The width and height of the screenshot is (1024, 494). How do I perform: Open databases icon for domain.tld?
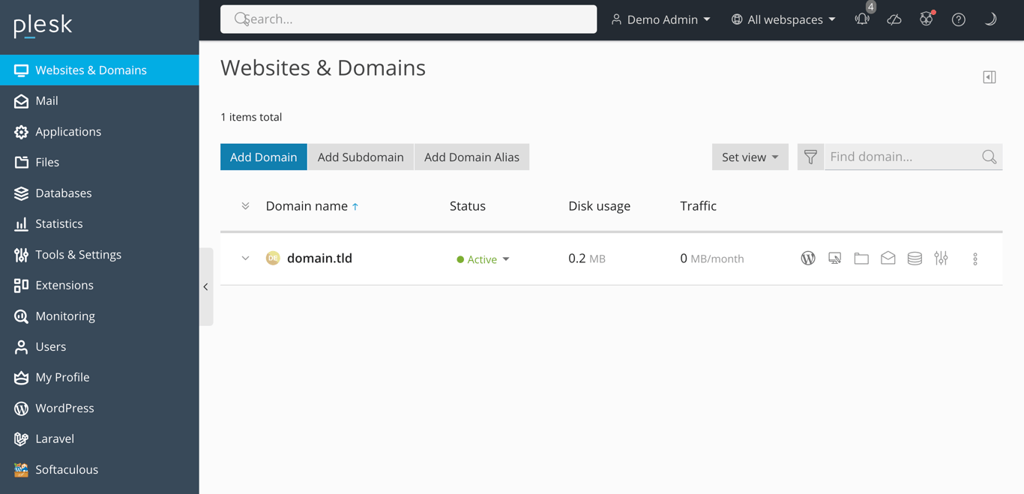tap(914, 258)
